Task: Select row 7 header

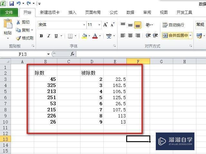Action: [5, 104]
